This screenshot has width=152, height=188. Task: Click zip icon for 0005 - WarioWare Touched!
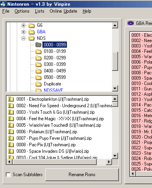11,125
